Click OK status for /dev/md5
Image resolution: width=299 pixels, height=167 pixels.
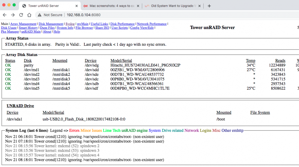click(x=8, y=88)
